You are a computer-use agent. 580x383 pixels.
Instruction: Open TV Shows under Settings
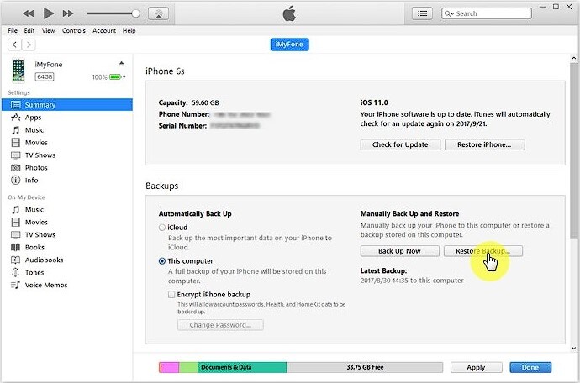(x=66, y=155)
